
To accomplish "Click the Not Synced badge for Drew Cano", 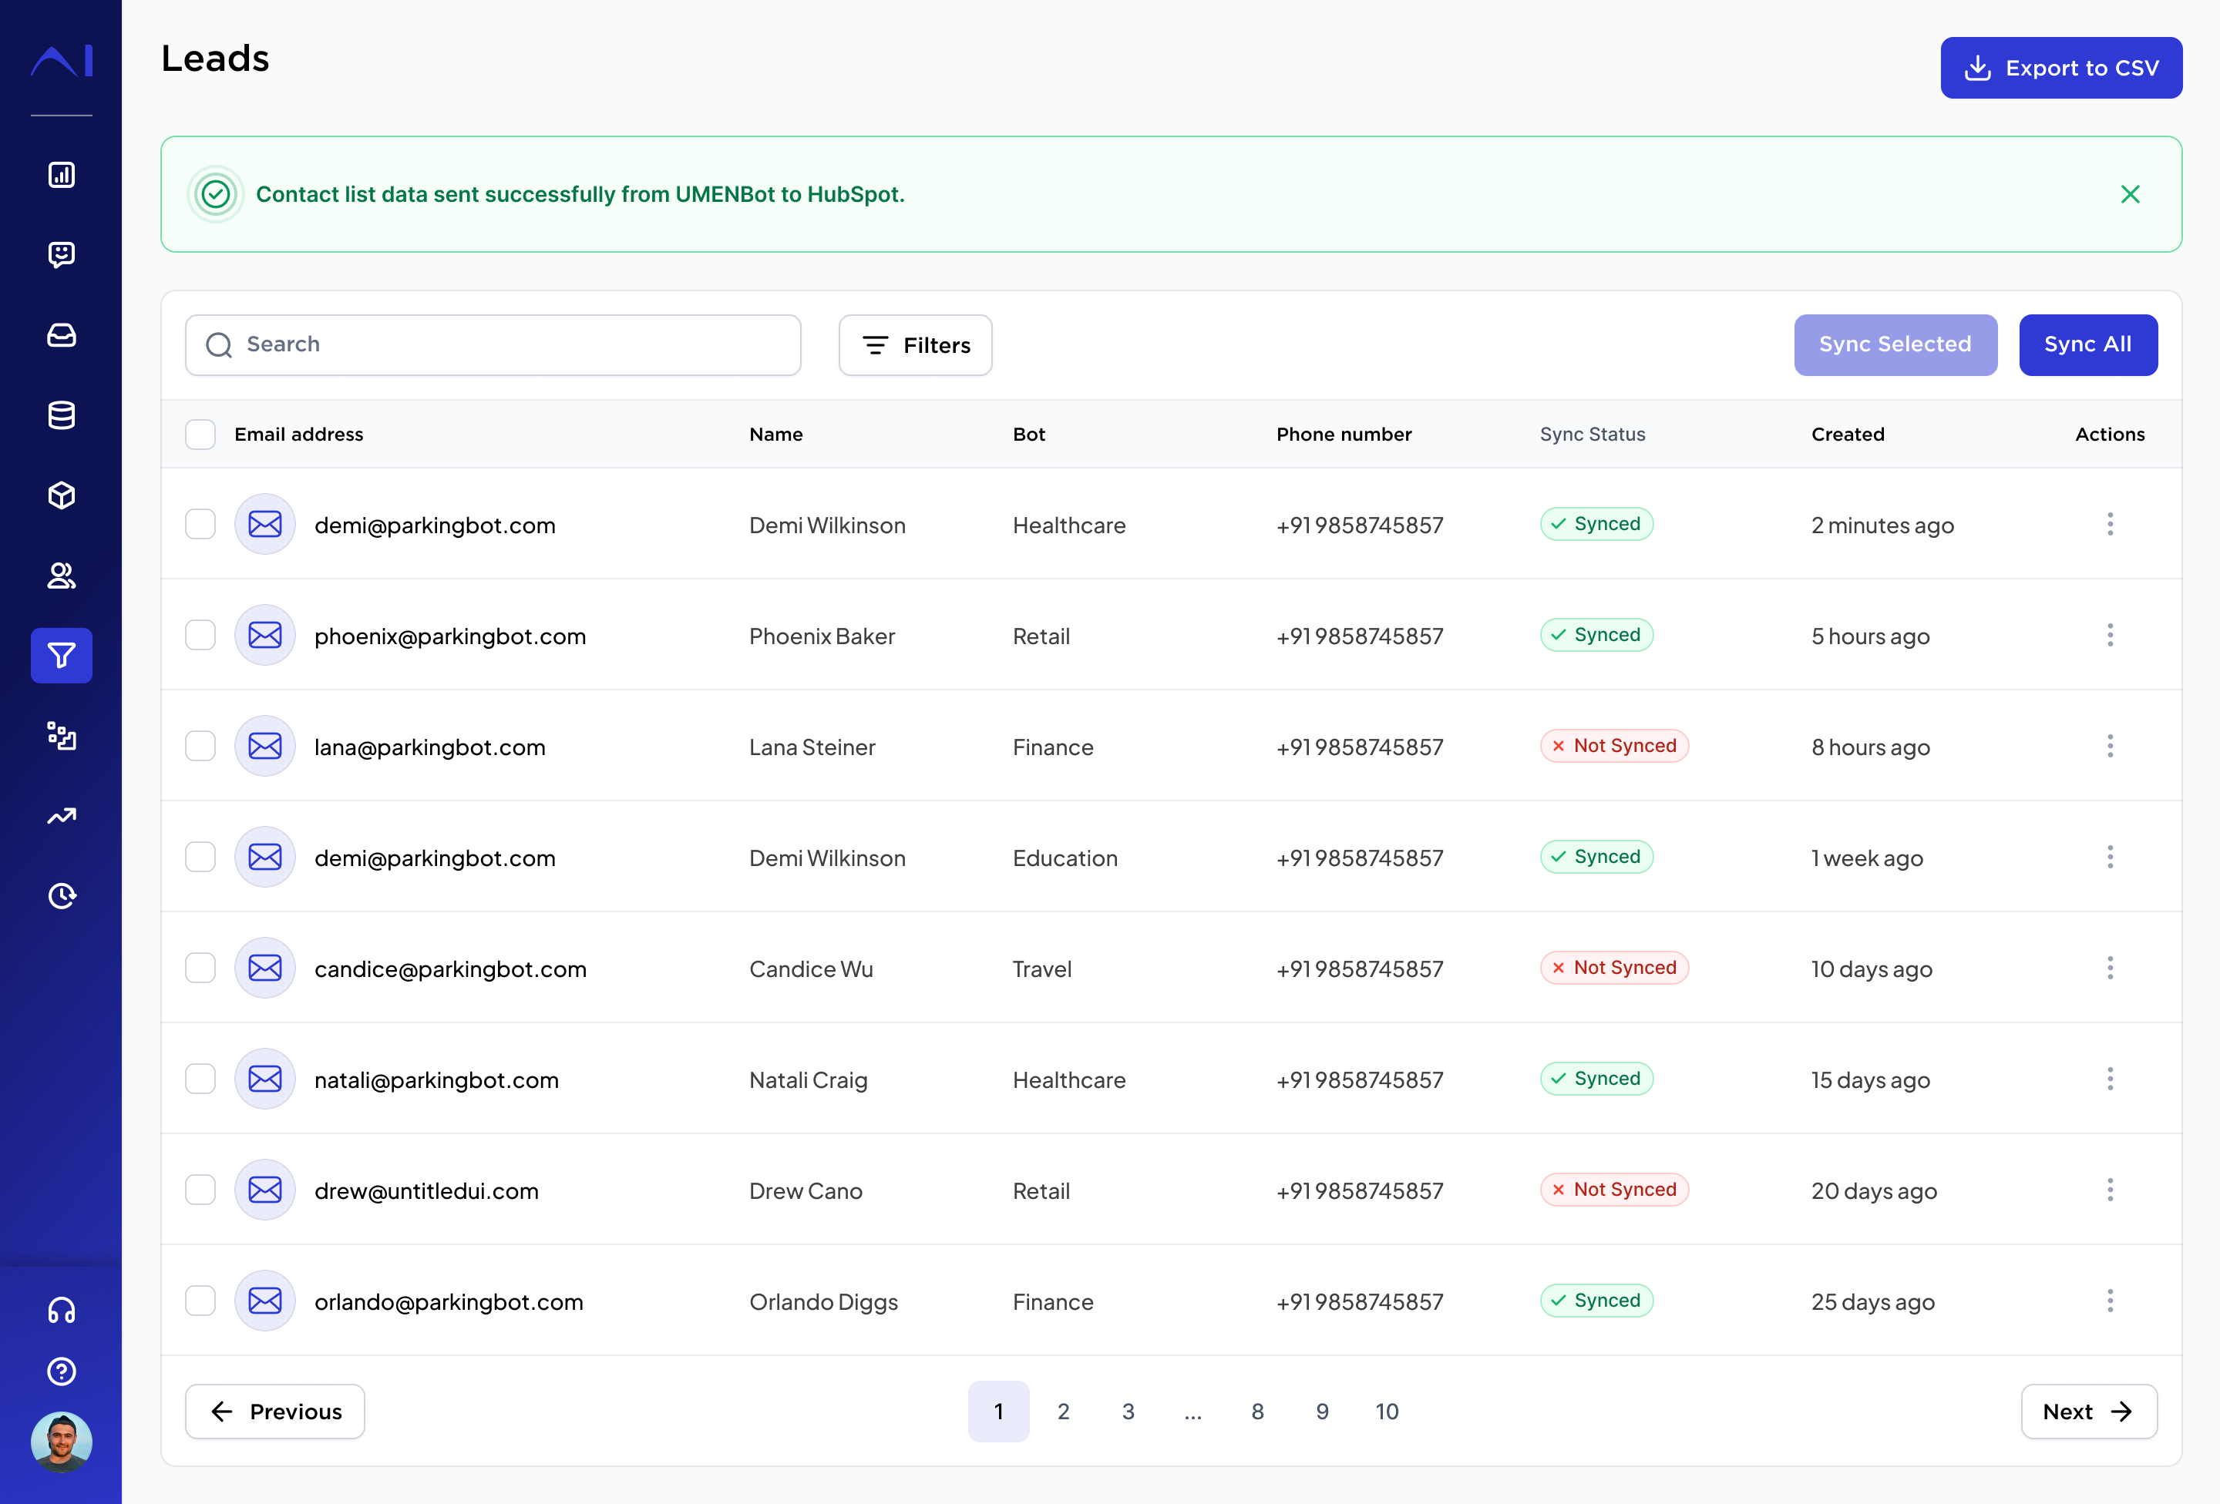I will 1614,1190.
